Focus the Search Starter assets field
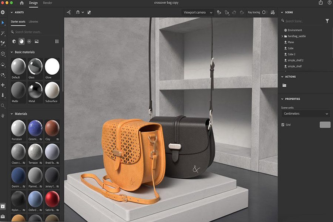The width and height of the screenshot is (333, 222). pos(35,32)
